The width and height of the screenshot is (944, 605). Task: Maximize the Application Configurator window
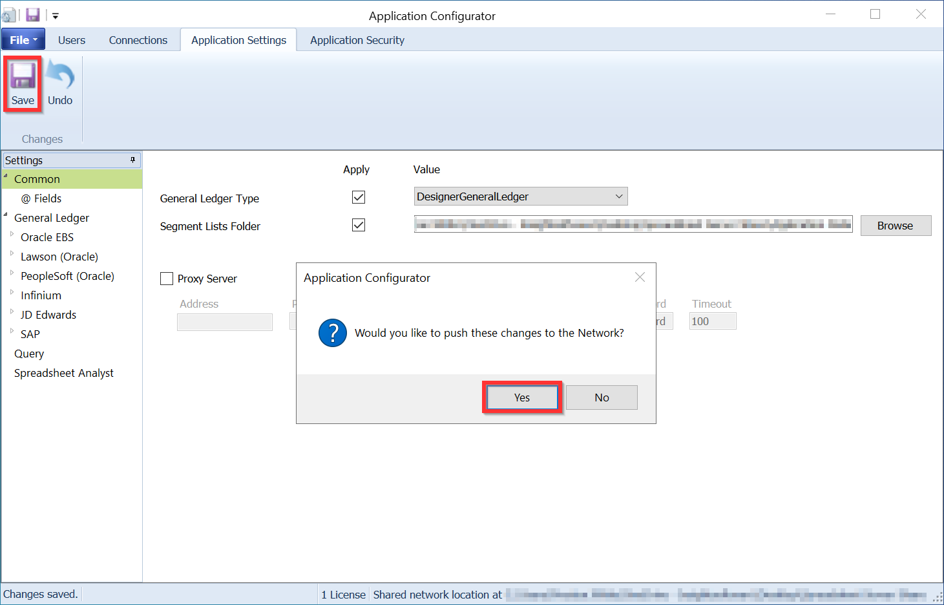click(876, 14)
